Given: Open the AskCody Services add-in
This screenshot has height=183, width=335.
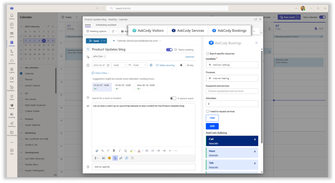Looking at the screenshot, I should (x=188, y=30).
